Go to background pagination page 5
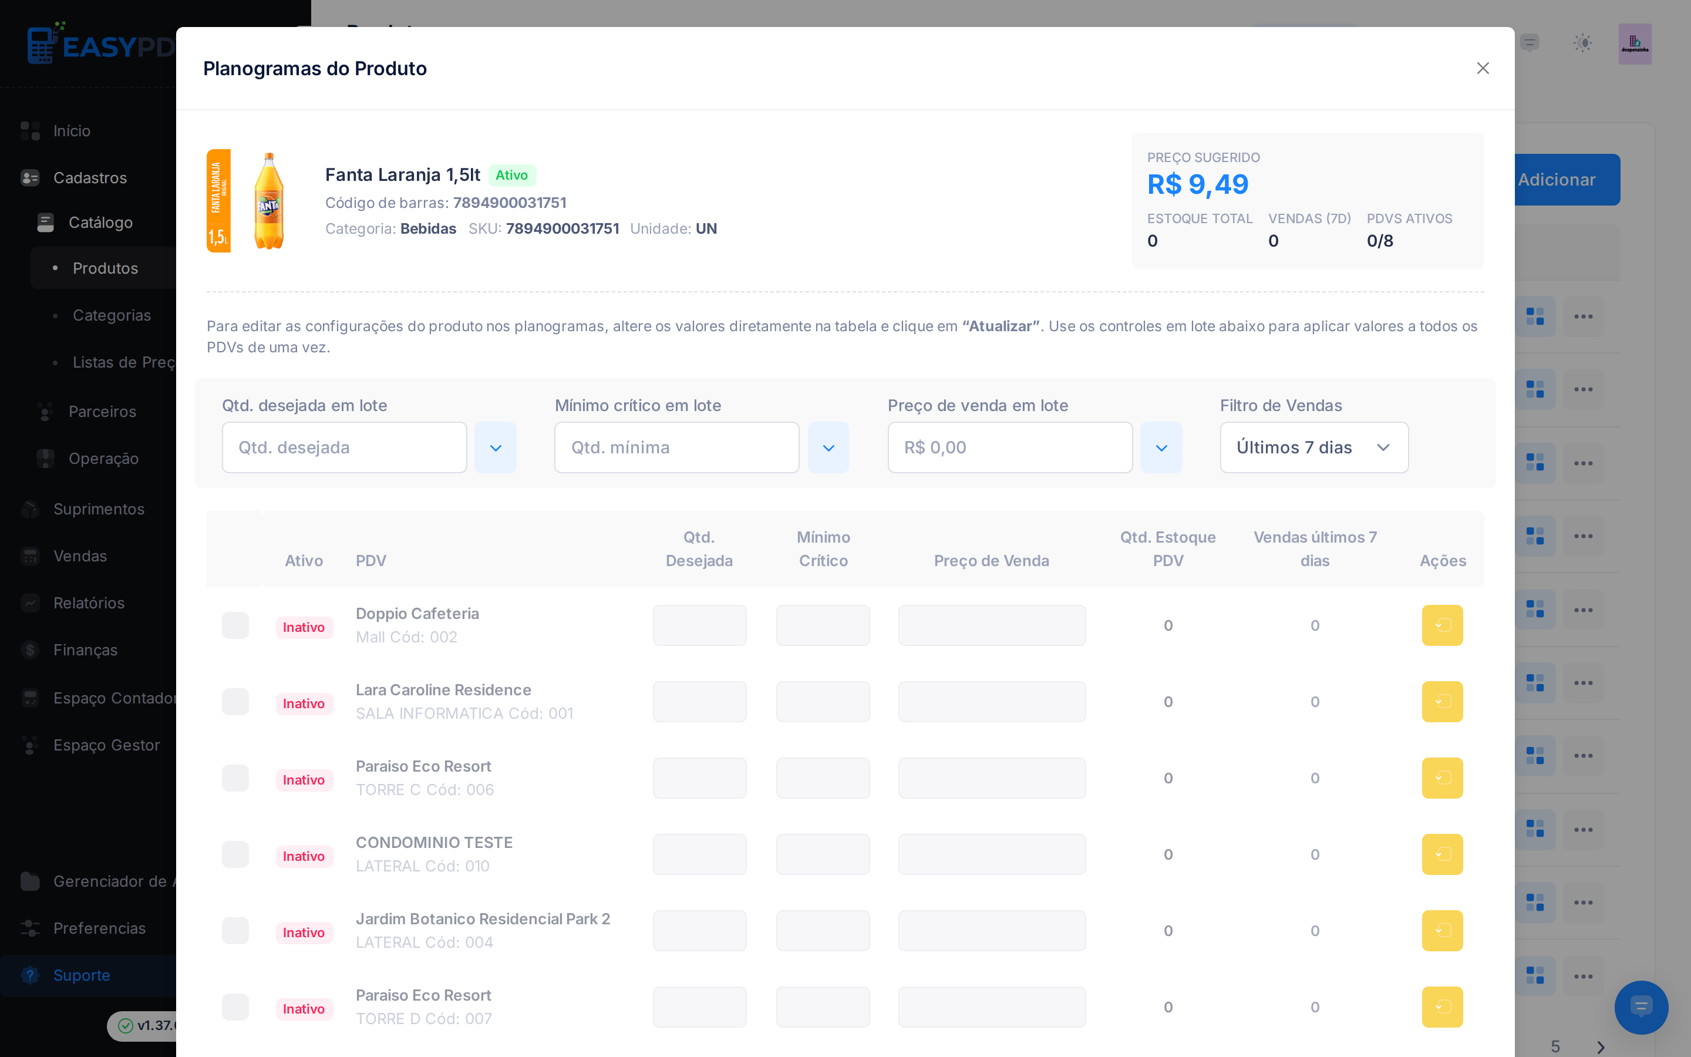Viewport: 1691px width, 1057px height. (1555, 1046)
